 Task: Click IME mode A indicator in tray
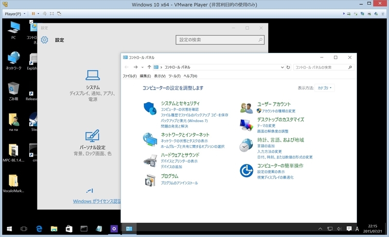[x=357, y=229]
